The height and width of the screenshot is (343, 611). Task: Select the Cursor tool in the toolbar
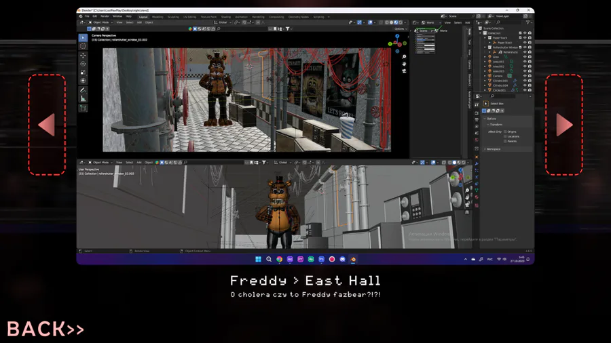tap(83, 46)
